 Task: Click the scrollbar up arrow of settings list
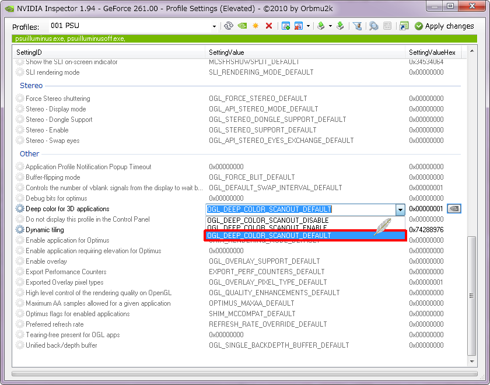[x=472, y=51]
